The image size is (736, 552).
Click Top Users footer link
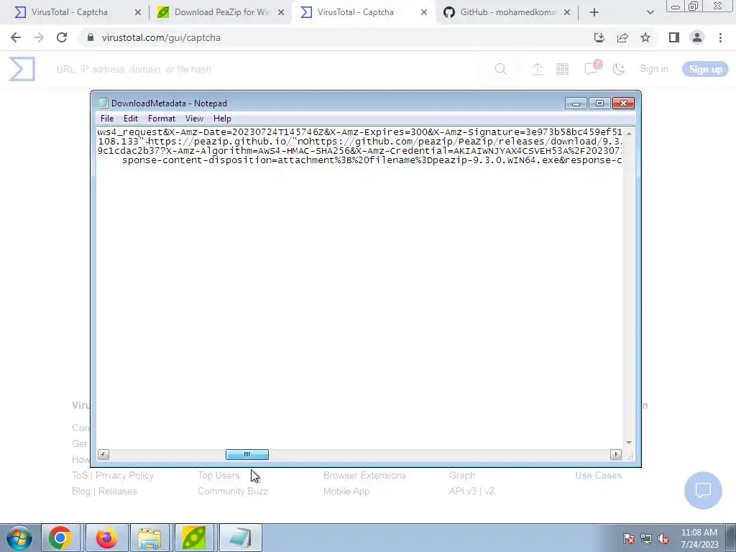(218, 476)
